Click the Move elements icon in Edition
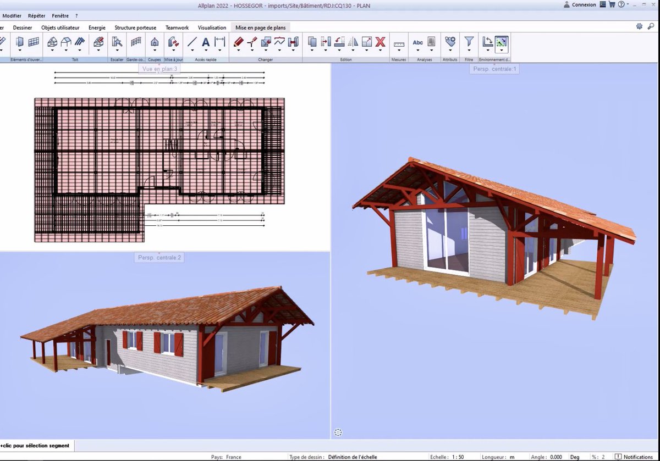 (x=326, y=42)
